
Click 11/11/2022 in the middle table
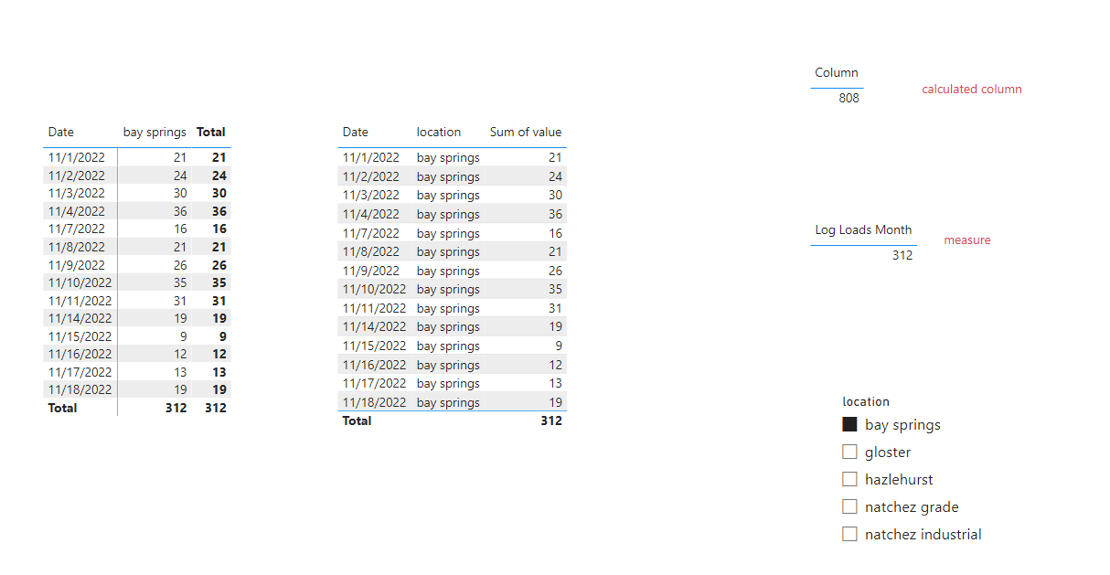tap(374, 308)
